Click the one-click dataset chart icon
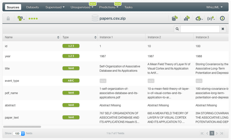Image resolution: width=231 pixels, height=140 pixels. tap(187, 19)
